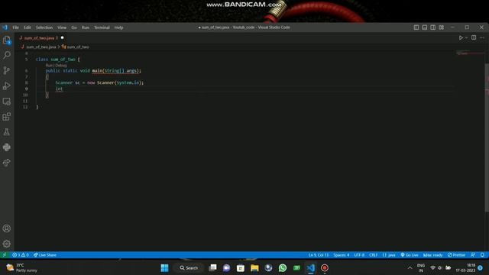Click the taskbar Search box
Viewport: 489px width, 275px height.
pos(189,268)
